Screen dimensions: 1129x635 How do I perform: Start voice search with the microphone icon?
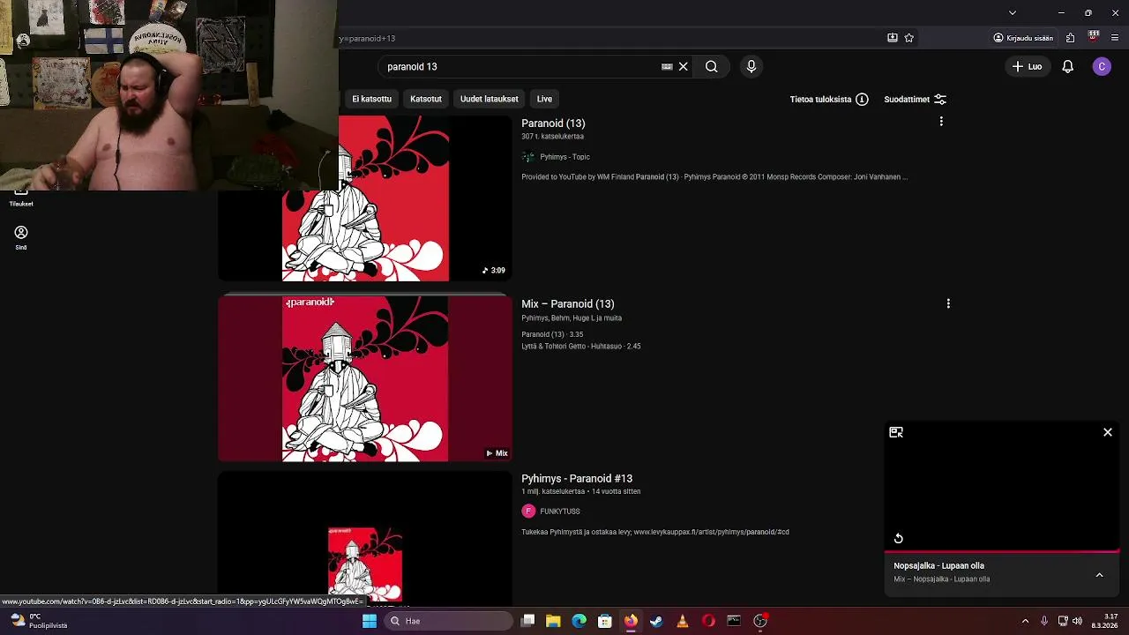click(751, 66)
